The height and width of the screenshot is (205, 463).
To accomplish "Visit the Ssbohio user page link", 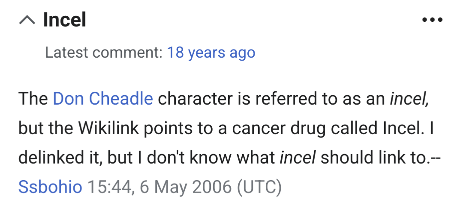I will [50, 187].
